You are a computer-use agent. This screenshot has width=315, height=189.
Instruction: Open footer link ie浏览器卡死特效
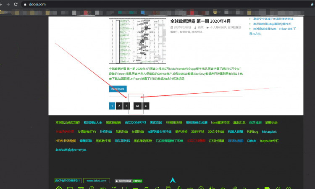160,132
